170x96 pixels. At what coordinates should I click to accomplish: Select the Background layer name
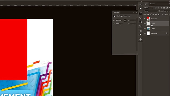click(154, 33)
